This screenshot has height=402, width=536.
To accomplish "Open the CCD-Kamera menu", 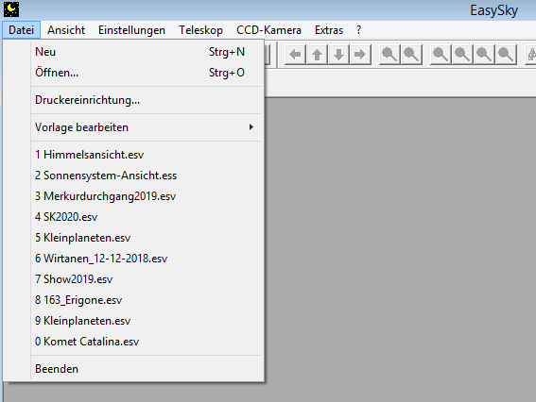I will (x=268, y=30).
